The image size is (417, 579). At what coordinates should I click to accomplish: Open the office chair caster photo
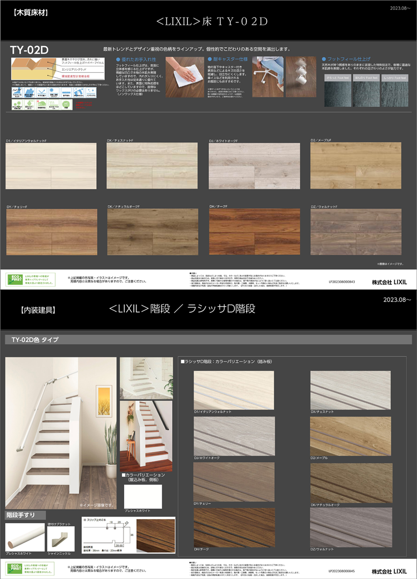268,77
